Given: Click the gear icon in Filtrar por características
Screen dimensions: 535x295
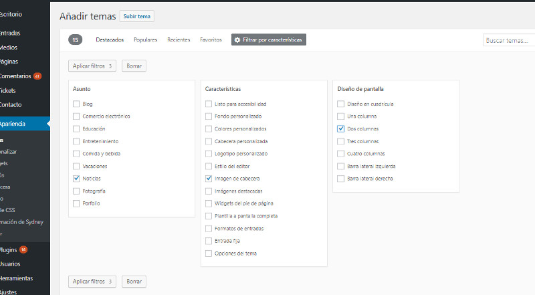Looking at the screenshot, I should pyautogui.click(x=237, y=40).
